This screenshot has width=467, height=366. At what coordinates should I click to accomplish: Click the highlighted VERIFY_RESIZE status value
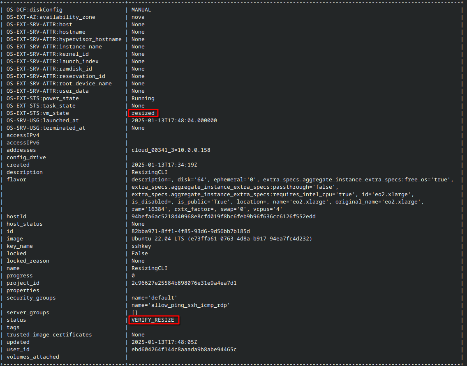click(153, 320)
